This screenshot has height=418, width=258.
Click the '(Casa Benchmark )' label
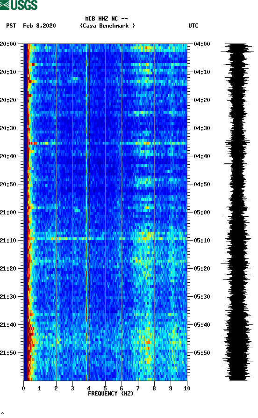pyautogui.click(x=107, y=26)
